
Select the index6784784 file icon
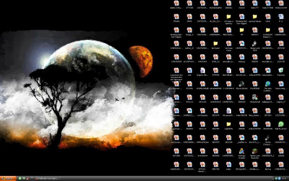[x=255, y=124]
